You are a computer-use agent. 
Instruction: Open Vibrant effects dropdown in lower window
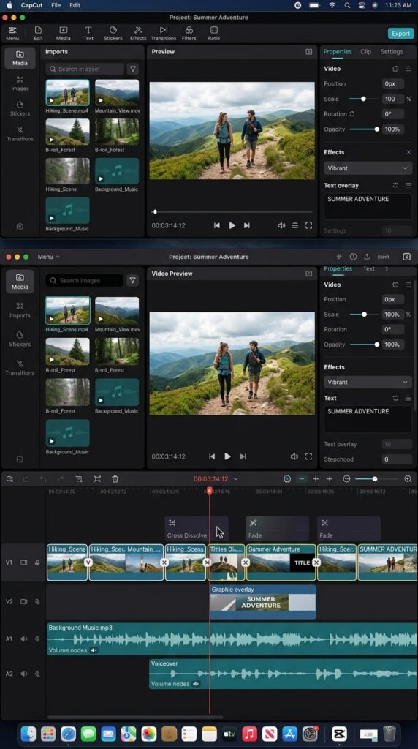[x=368, y=382]
